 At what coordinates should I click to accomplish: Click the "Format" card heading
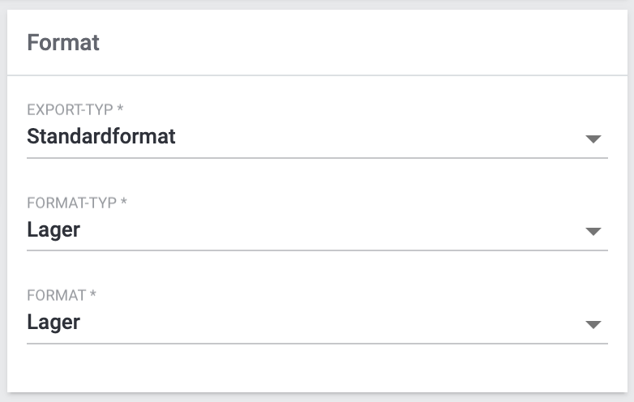tap(63, 42)
